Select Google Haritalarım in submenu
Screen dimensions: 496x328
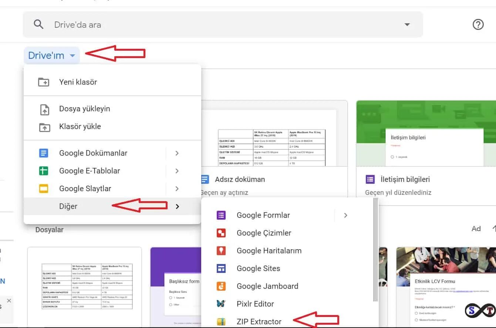287,251
